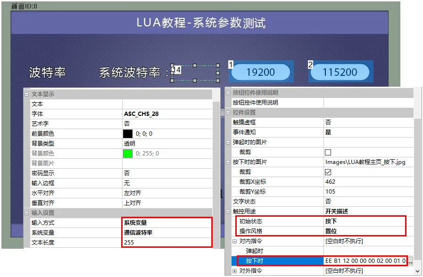Collapse the 文本显示 property section

point(27,93)
